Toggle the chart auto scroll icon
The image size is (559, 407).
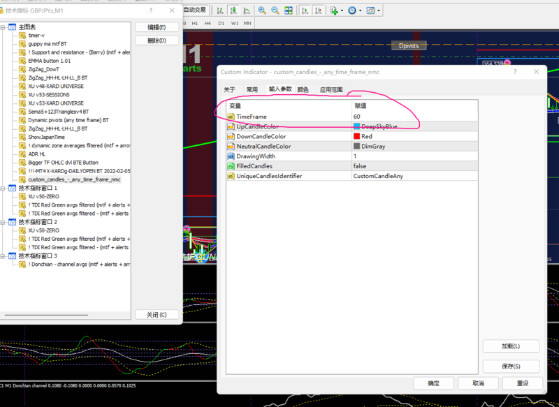coord(305,10)
